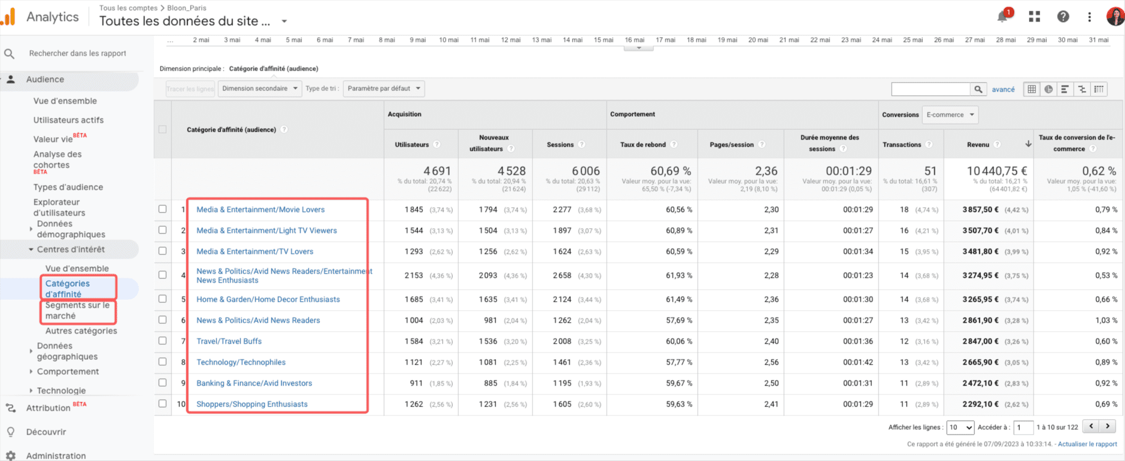The height and width of the screenshot is (461, 1125).
Task: Click the Attribution section icon
Action: [10, 408]
